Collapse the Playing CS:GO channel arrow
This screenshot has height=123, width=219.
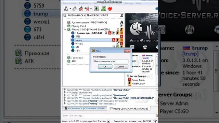(x=65, y=29)
